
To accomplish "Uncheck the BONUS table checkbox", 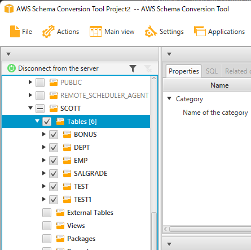I will pyautogui.click(x=54, y=135).
